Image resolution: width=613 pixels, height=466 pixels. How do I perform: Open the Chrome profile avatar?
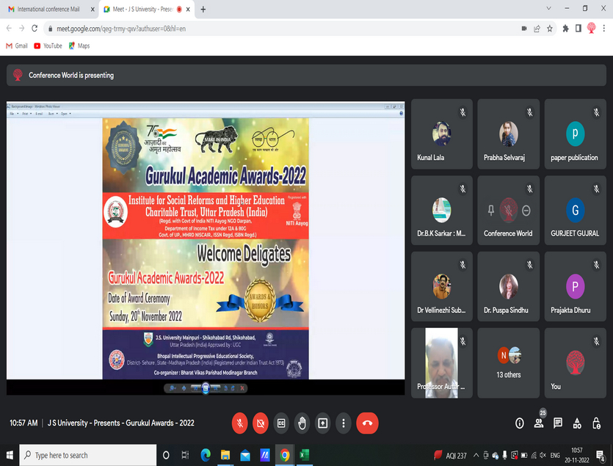[591, 28]
